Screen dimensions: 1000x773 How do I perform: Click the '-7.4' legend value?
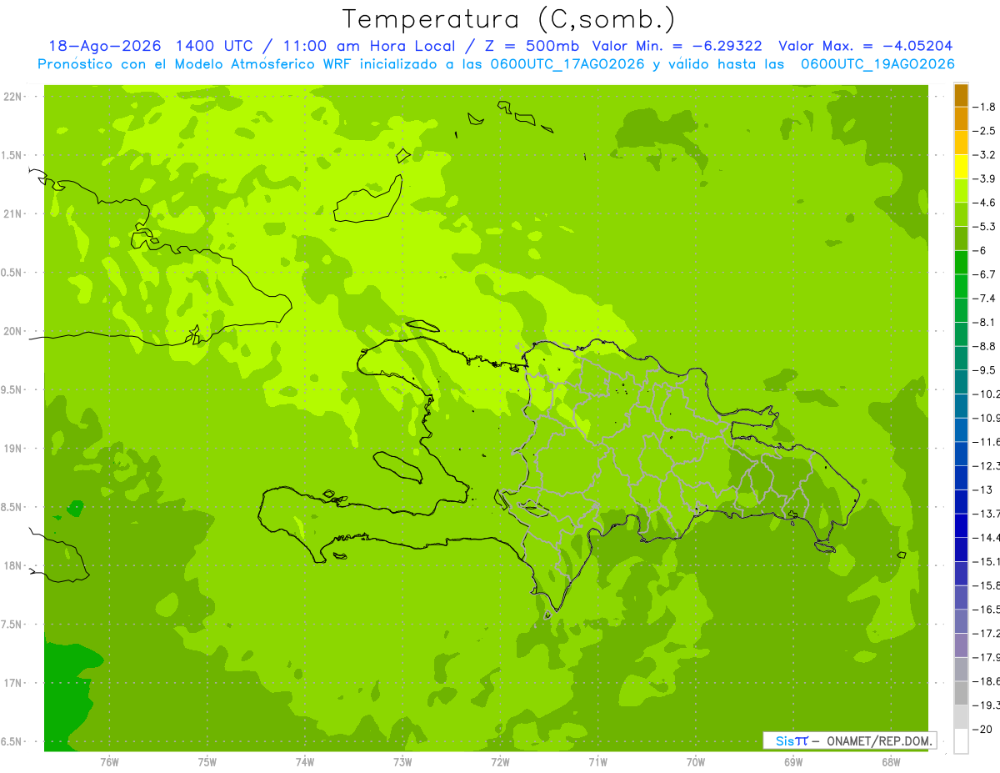tap(985, 299)
